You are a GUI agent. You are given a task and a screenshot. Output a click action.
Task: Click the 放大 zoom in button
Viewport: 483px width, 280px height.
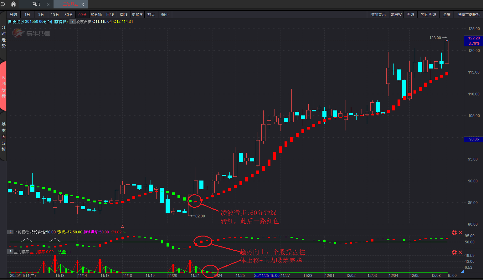[151, 15]
